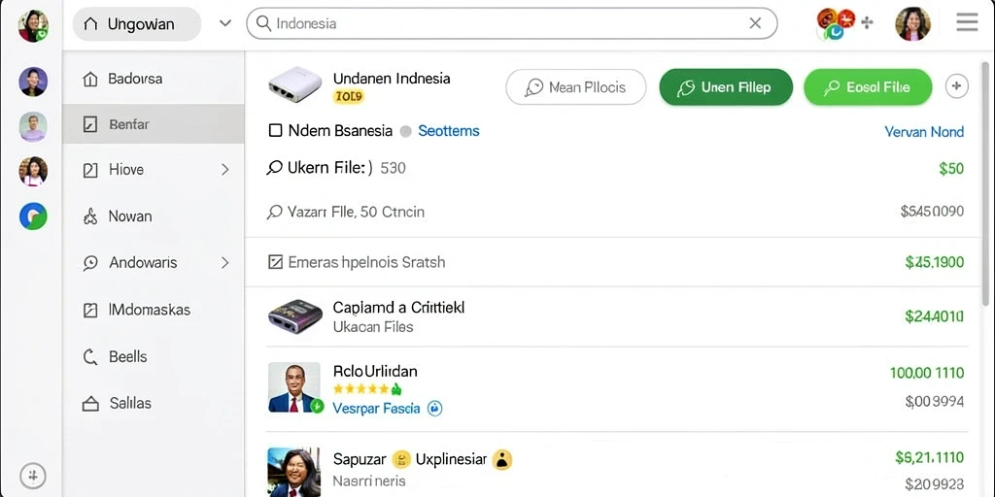Expand the Ungowian dropdown chevron
The image size is (995, 497).
tap(224, 23)
